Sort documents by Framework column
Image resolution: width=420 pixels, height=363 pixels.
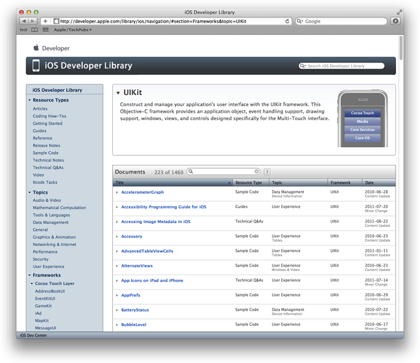[x=344, y=183]
